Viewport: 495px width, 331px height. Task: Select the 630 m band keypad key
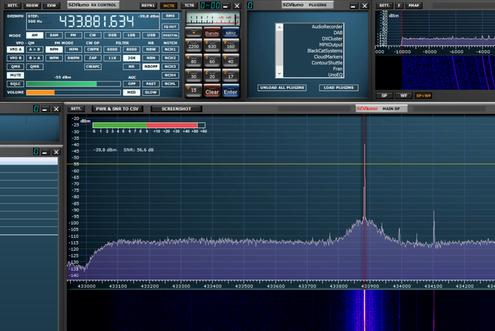coord(212,45)
